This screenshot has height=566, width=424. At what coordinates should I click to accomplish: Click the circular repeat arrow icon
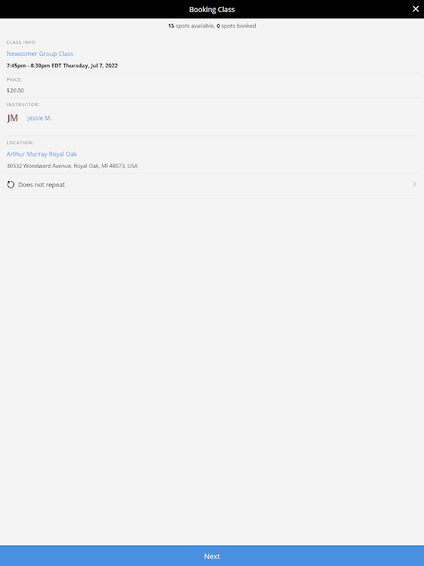click(11, 185)
